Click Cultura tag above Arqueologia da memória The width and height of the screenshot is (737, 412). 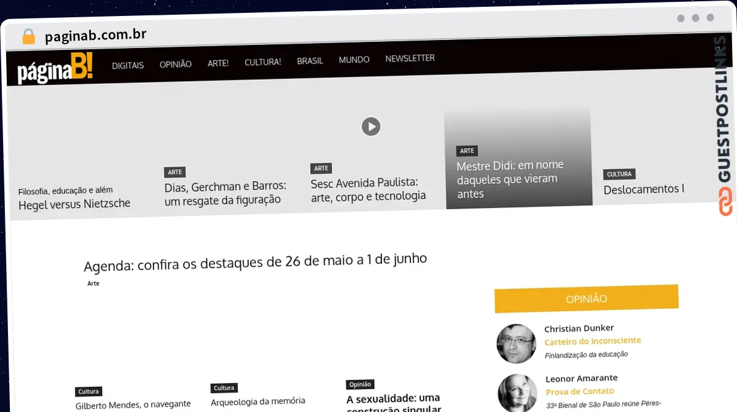pyautogui.click(x=224, y=388)
